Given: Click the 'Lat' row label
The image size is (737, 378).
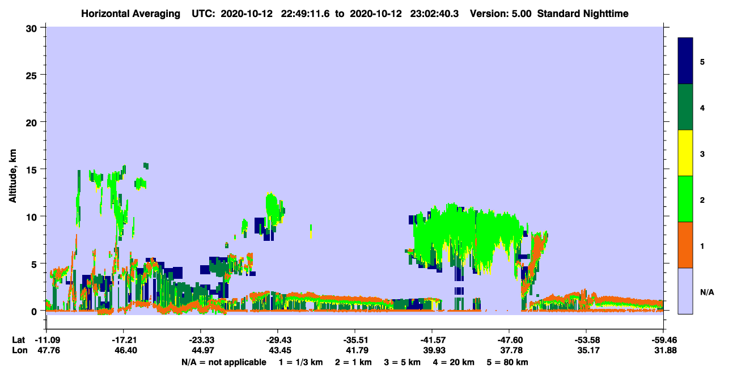Looking at the screenshot, I should coord(18,340).
